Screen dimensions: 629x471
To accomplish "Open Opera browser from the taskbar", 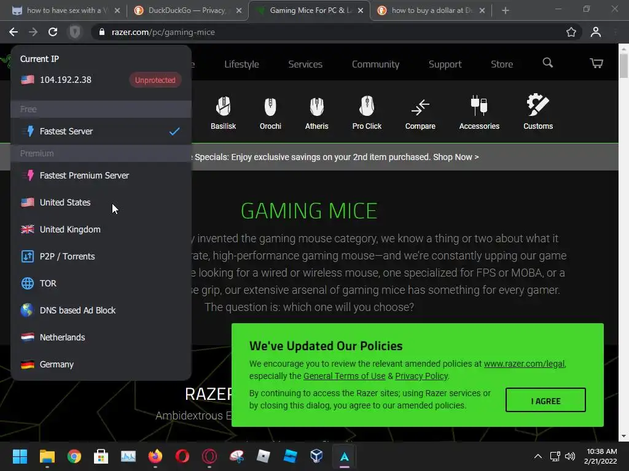I will coord(182,456).
